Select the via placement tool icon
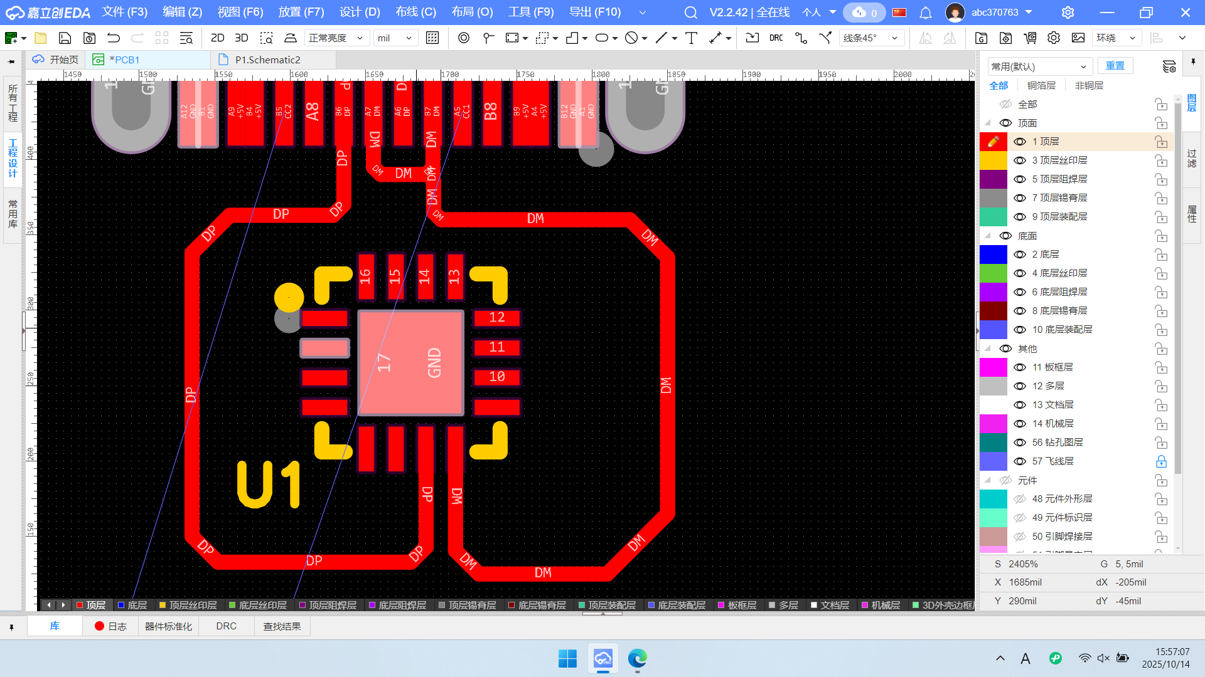The height and width of the screenshot is (677, 1205). (x=463, y=38)
